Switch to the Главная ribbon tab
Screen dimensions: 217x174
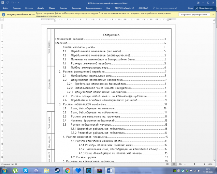[17, 8]
